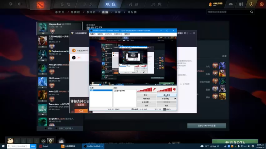266x149 pixels.
Task: Click the 插件 plugins button in OBS
Action: (x=146, y=106)
